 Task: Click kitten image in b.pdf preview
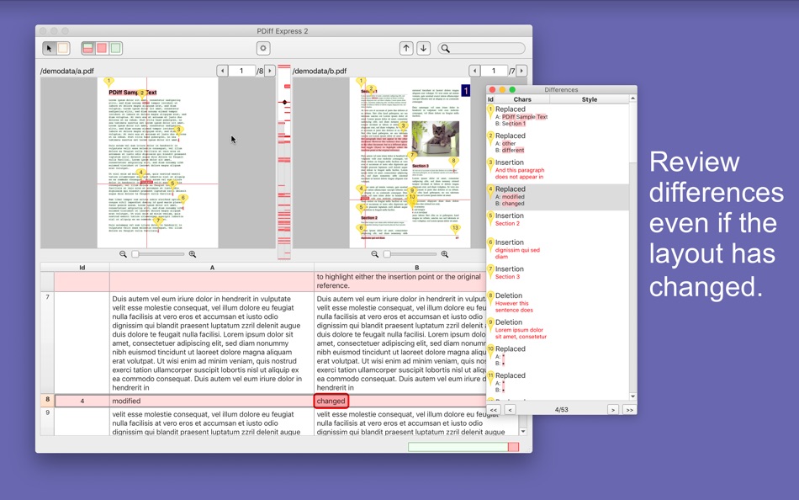point(435,138)
